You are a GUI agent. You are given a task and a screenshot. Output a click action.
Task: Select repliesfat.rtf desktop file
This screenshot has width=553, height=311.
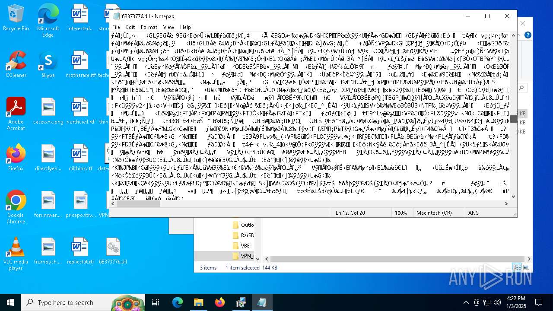coord(80,251)
